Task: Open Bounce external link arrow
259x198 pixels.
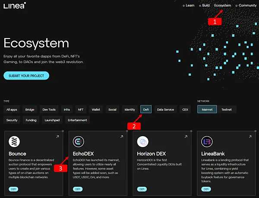Action: click(57, 137)
